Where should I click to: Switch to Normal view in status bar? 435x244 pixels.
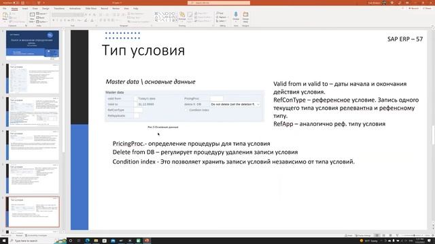pos(377,235)
